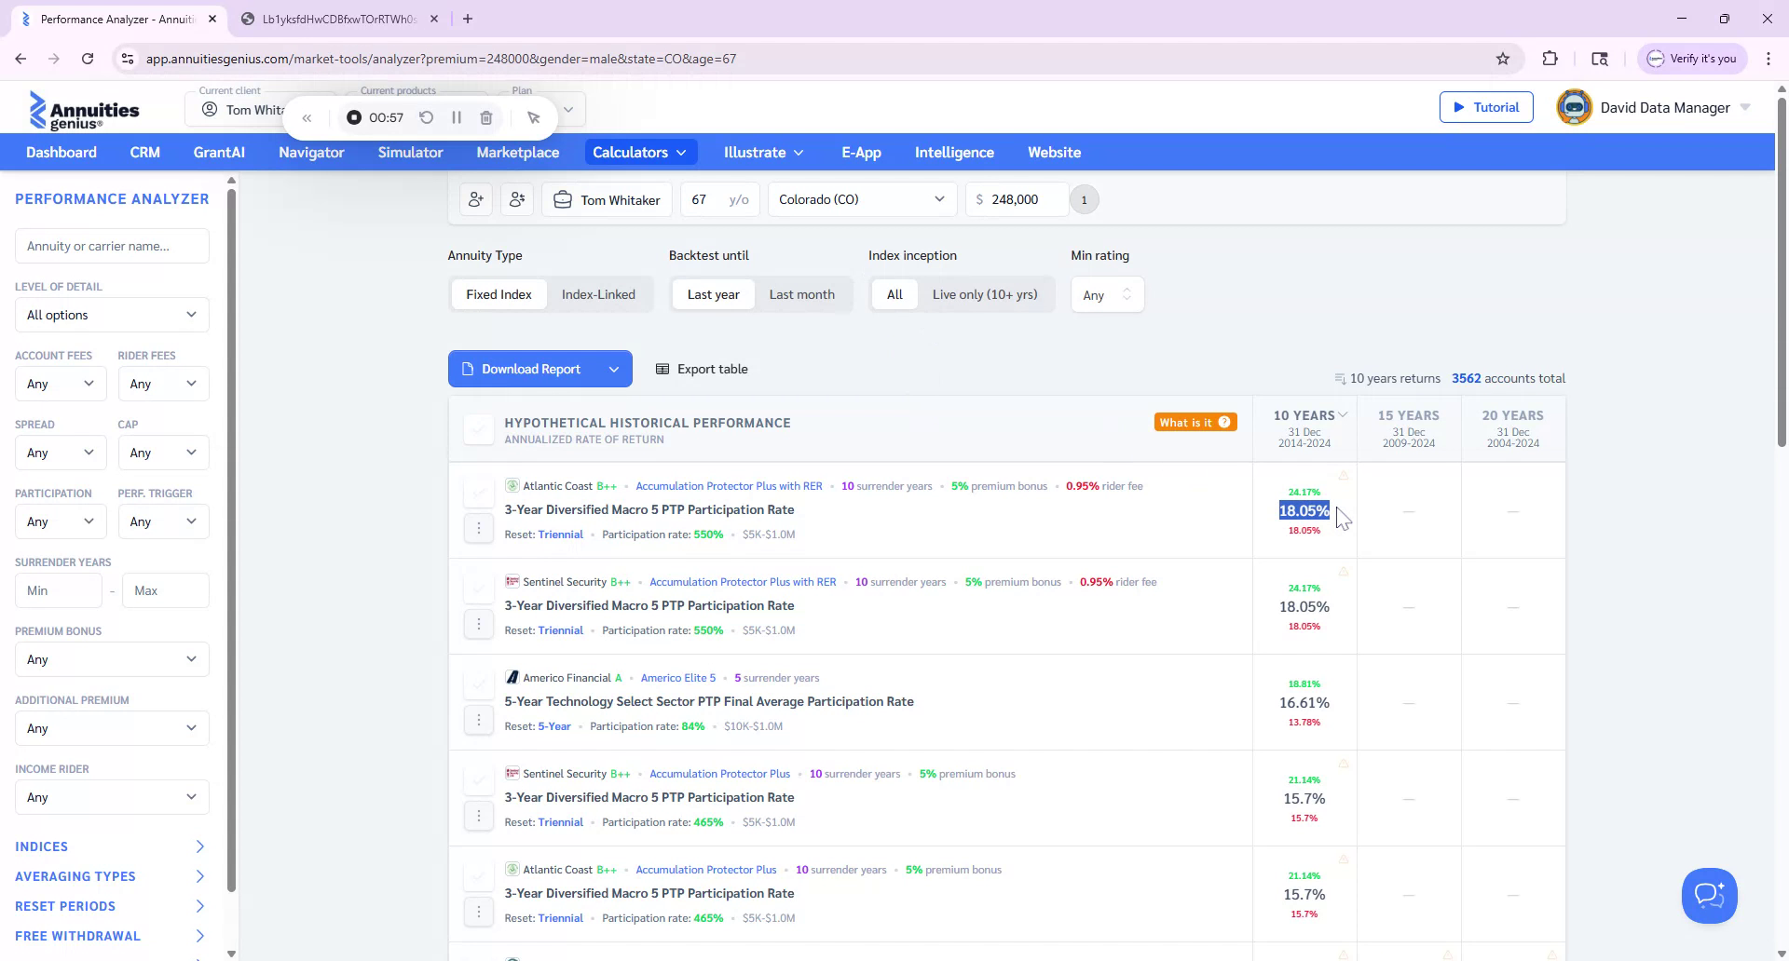Switch to the Marketplace tab
1789x961 pixels.
click(517, 152)
